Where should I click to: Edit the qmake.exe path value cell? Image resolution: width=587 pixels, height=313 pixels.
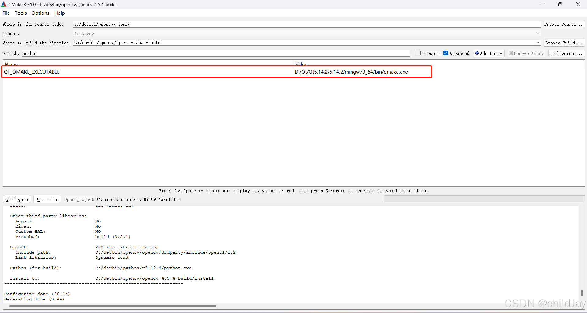click(x=351, y=72)
